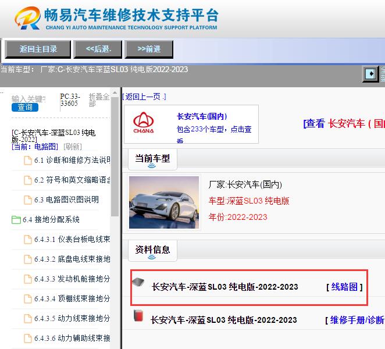Open 6.4.3.1 仪表台板电线束 item
The image size is (385, 349).
pyautogui.click(x=72, y=239)
